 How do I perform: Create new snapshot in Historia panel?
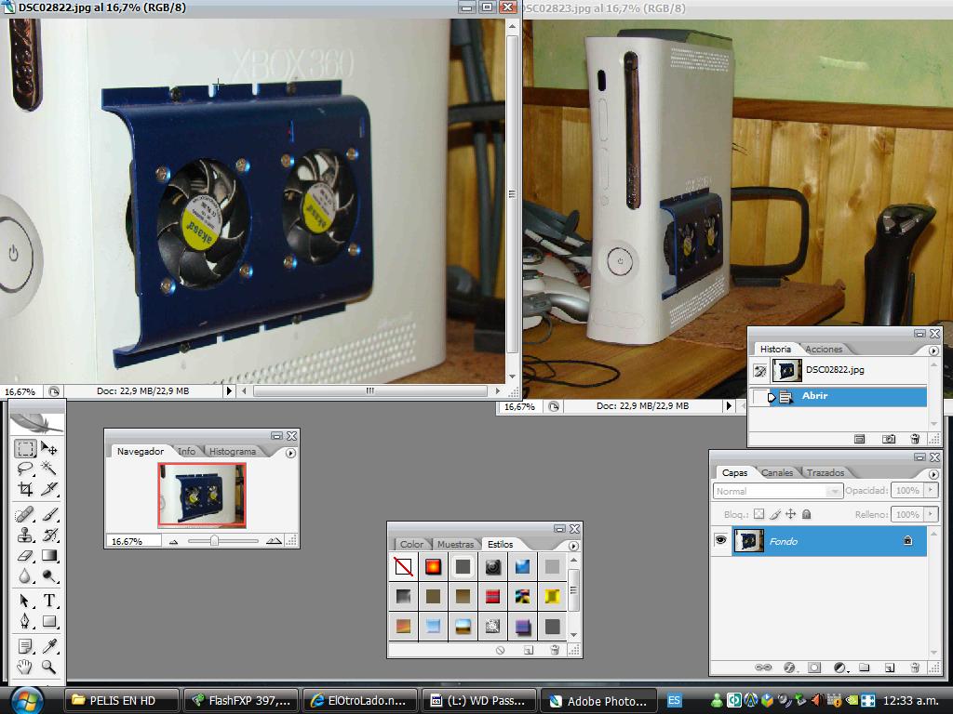[x=889, y=439]
